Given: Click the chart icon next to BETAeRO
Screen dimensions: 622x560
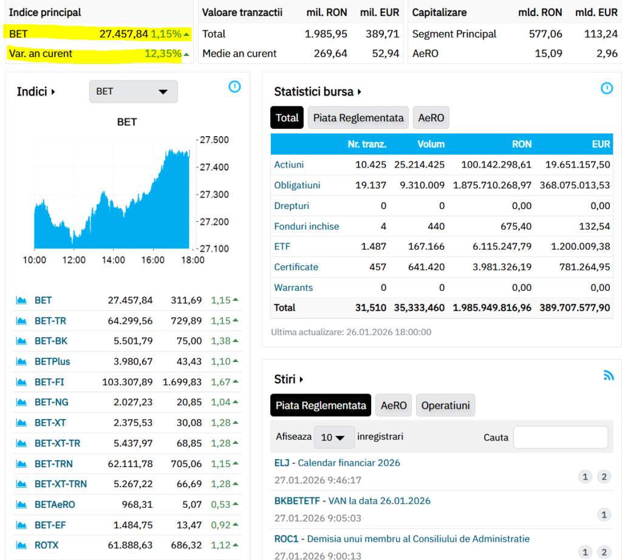Looking at the screenshot, I should tap(22, 504).
